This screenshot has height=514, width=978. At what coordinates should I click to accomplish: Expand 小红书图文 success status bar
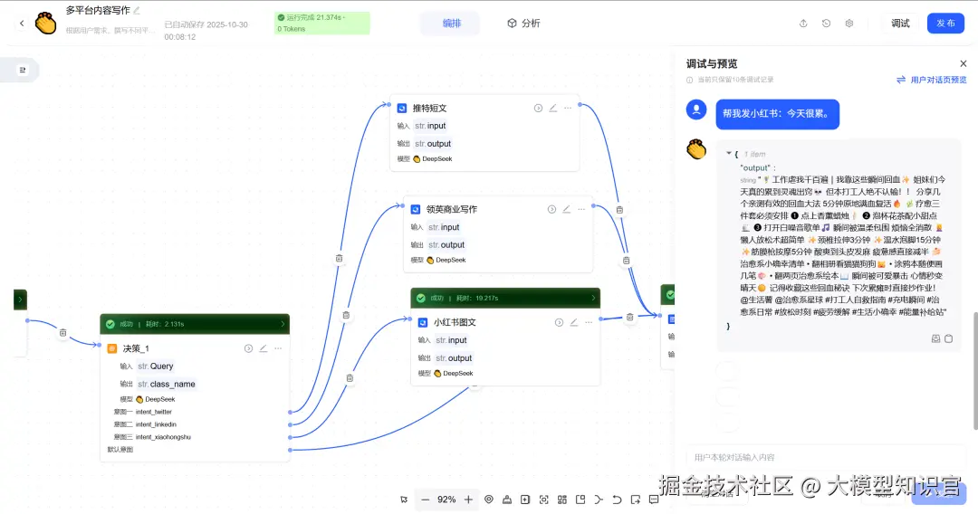coord(505,298)
